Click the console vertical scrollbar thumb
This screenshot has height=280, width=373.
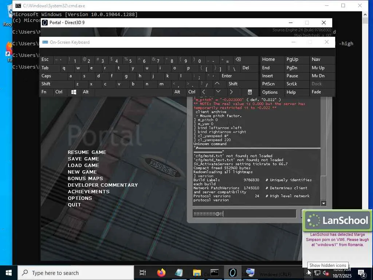click(323, 188)
